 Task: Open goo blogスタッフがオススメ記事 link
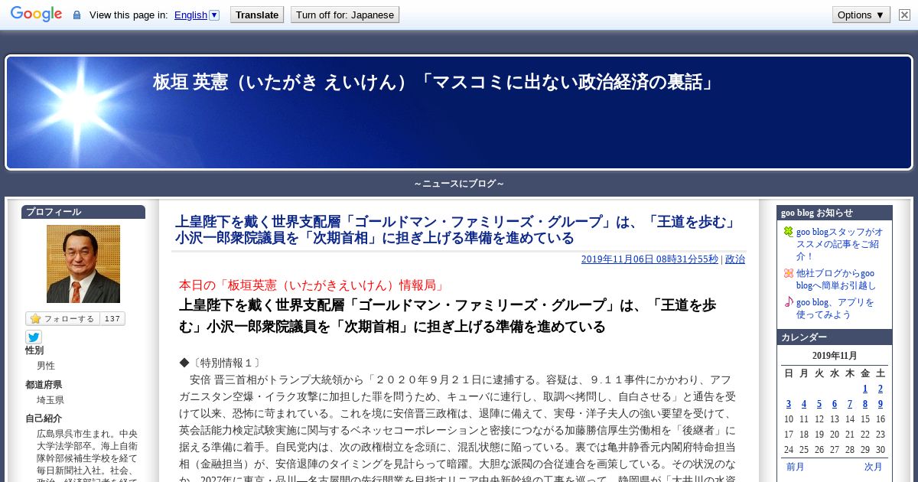pyautogui.click(x=840, y=244)
